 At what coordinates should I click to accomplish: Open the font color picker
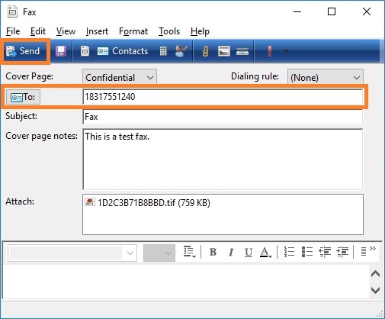266,253
